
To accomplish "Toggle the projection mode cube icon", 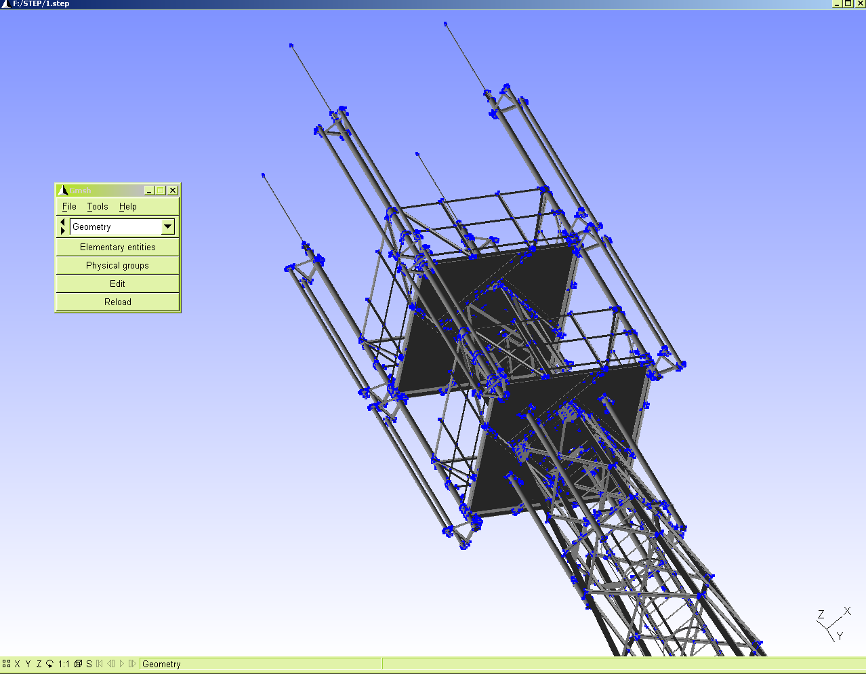I will [78, 664].
